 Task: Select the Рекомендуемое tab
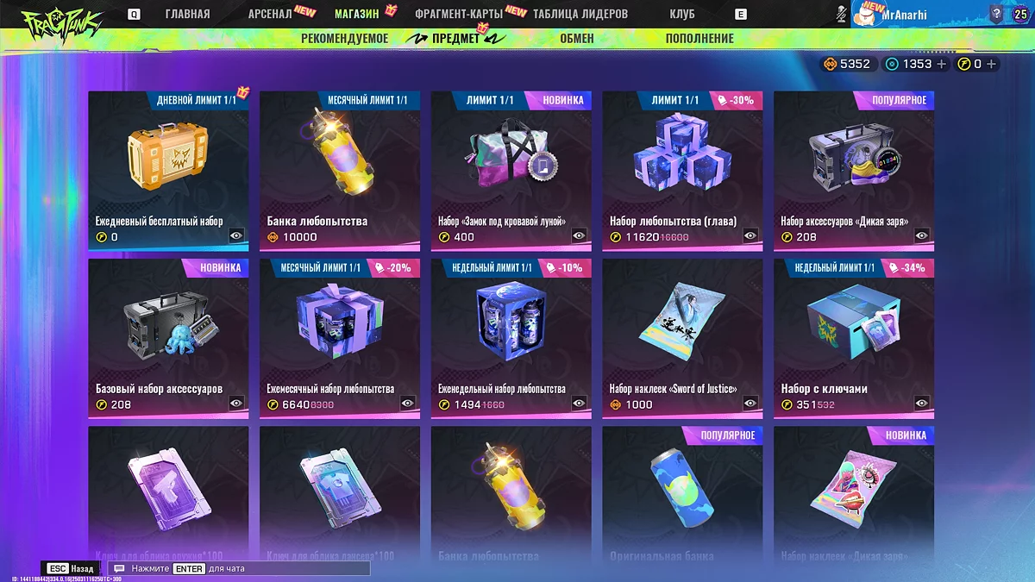click(x=345, y=38)
